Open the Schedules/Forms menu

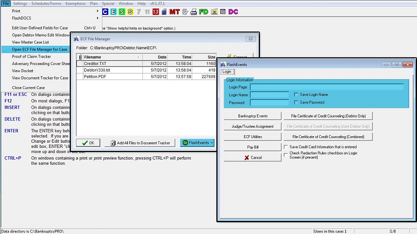(46, 3)
